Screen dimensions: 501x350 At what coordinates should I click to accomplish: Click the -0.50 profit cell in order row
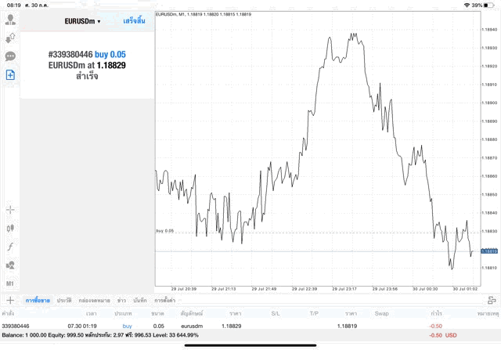[x=436, y=326]
